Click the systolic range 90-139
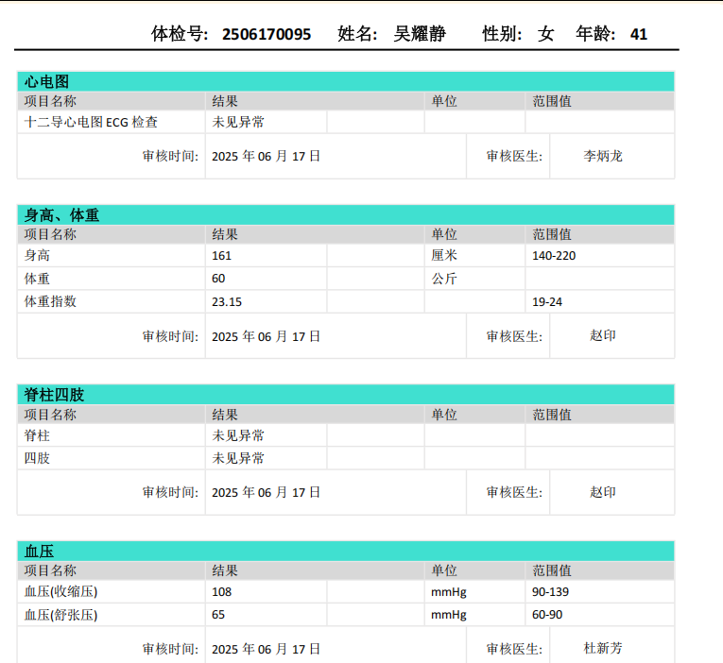 (551, 592)
